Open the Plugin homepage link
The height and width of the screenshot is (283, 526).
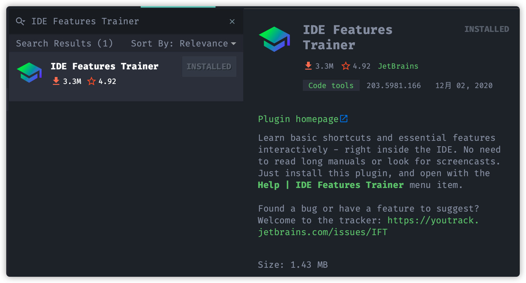298,119
